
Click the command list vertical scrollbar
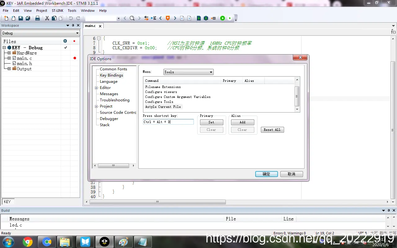297,95
